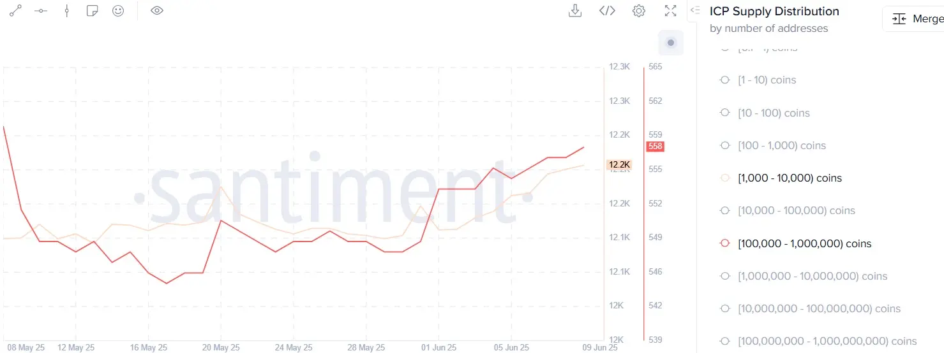The image size is (944, 353).
Task: Open the emoji picker tool
Action: click(x=118, y=11)
